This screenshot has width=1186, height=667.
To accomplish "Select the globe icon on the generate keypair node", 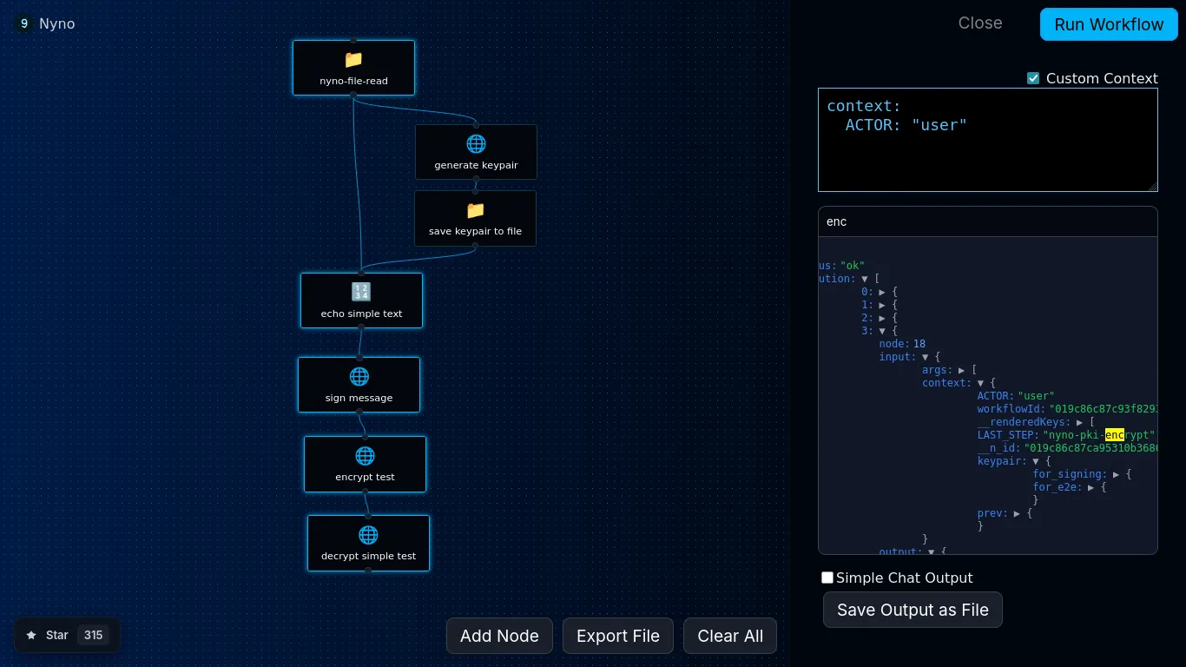I will [x=476, y=143].
